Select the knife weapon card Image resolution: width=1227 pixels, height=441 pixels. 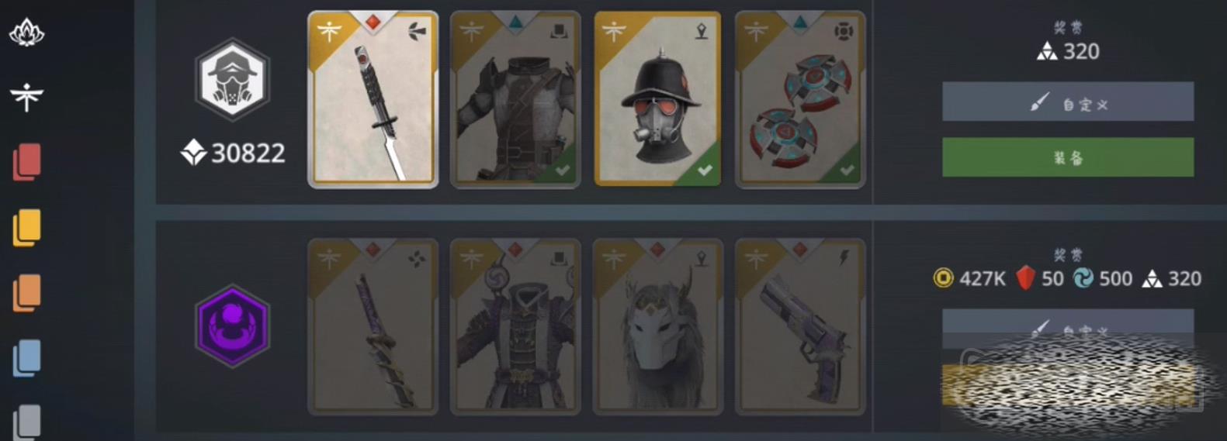click(x=373, y=99)
